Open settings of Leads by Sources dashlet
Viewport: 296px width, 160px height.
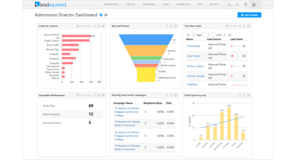(x=103, y=26)
